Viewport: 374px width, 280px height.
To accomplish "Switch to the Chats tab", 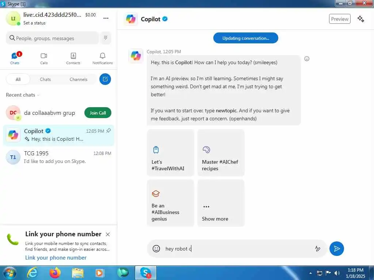I will [15, 59].
